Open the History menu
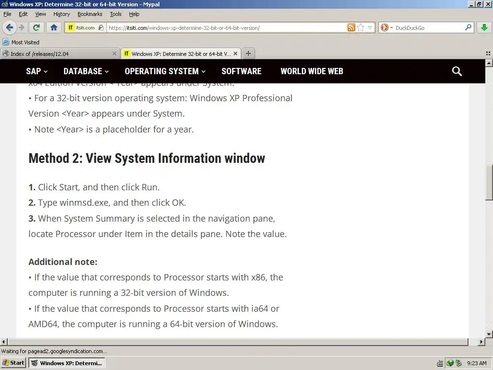This screenshot has width=493, height=370. (x=61, y=14)
